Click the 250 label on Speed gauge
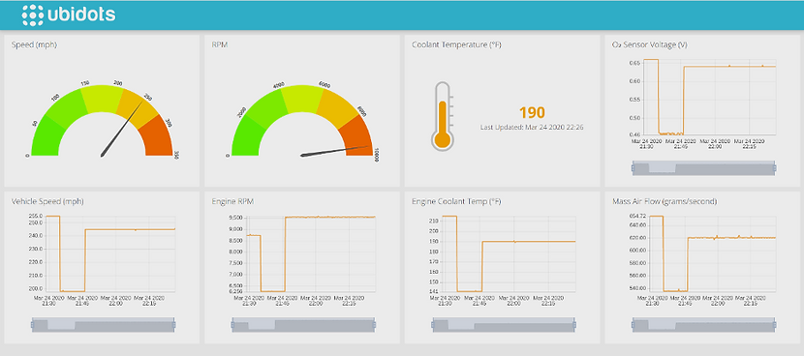Viewport: 804px width, 356px height. click(147, 98)
